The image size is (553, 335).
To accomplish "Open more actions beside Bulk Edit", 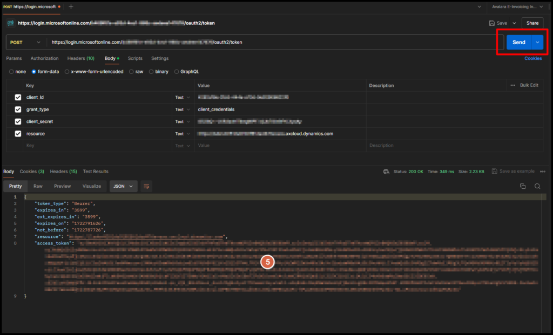I will click(x=513, y=85).
